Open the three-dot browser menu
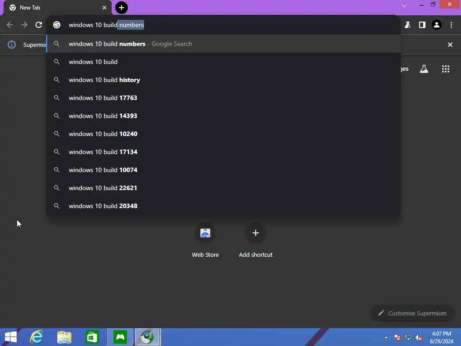This screenshot has width=461, height=346. click(451, 25)
